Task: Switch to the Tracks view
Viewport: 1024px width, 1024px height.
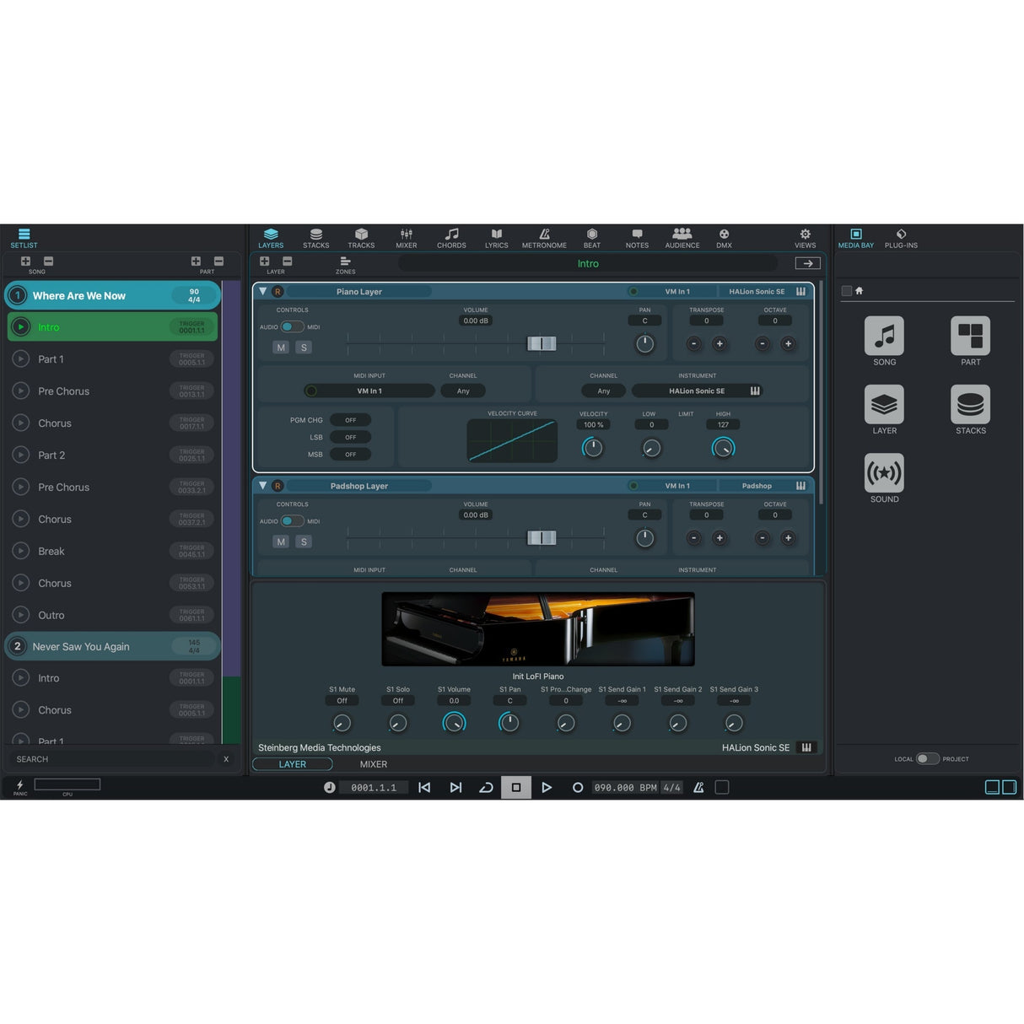Action: pos(361,237)
